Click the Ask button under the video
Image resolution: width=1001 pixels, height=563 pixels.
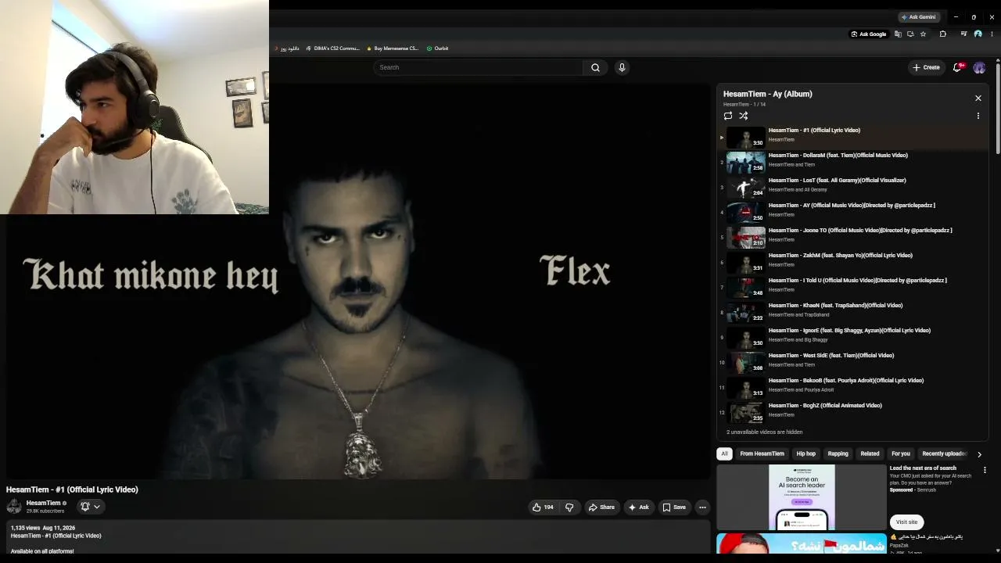pyautogui.click(x=638, y=507)
